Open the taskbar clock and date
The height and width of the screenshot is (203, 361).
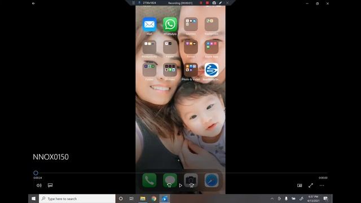313,198
